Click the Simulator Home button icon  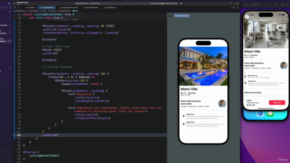pos(276,5)
